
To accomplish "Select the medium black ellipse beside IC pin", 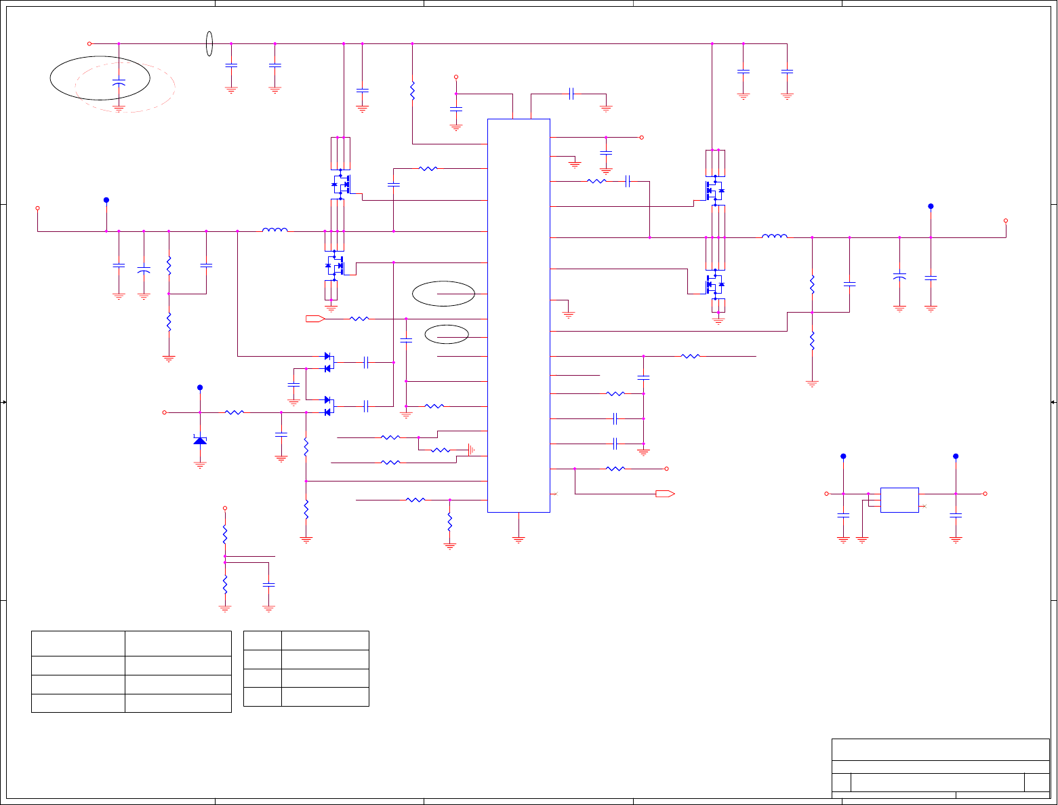I will click(443, 294).
